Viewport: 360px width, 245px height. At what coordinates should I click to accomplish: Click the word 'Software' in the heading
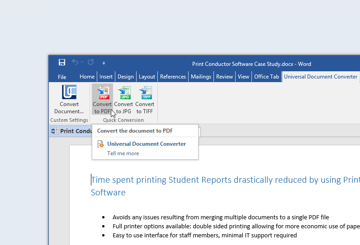[108, 193]
